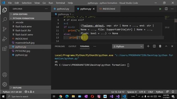Switch to the python2.py editor tab
Viewport: 177px width, 99px height.
[x=63, y=9]
